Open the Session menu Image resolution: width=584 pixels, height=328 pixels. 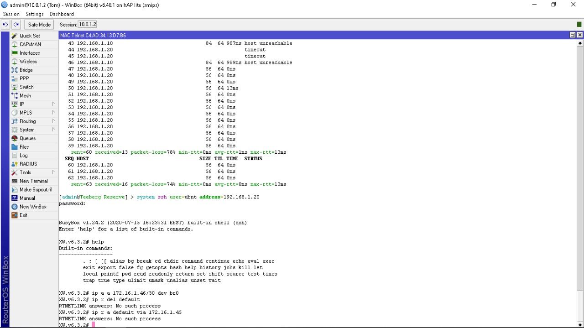coord(11,14)
